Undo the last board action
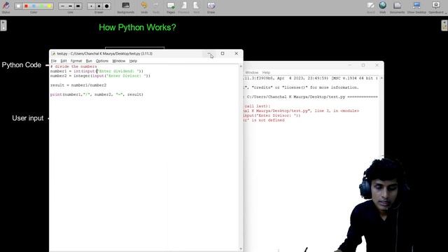 click(x=144, y=7)
